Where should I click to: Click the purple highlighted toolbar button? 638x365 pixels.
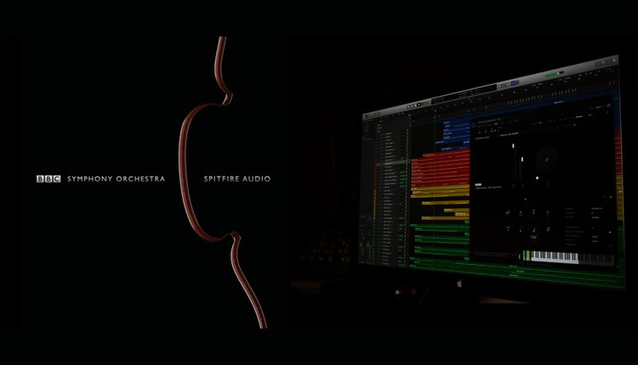(513, 83)
